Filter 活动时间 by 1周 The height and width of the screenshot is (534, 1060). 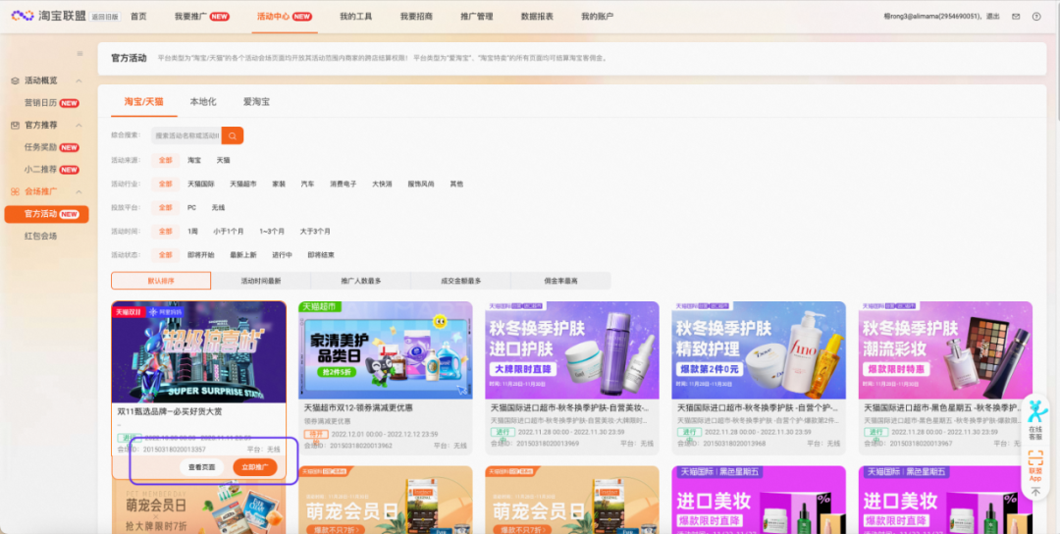tap(192, 232)
